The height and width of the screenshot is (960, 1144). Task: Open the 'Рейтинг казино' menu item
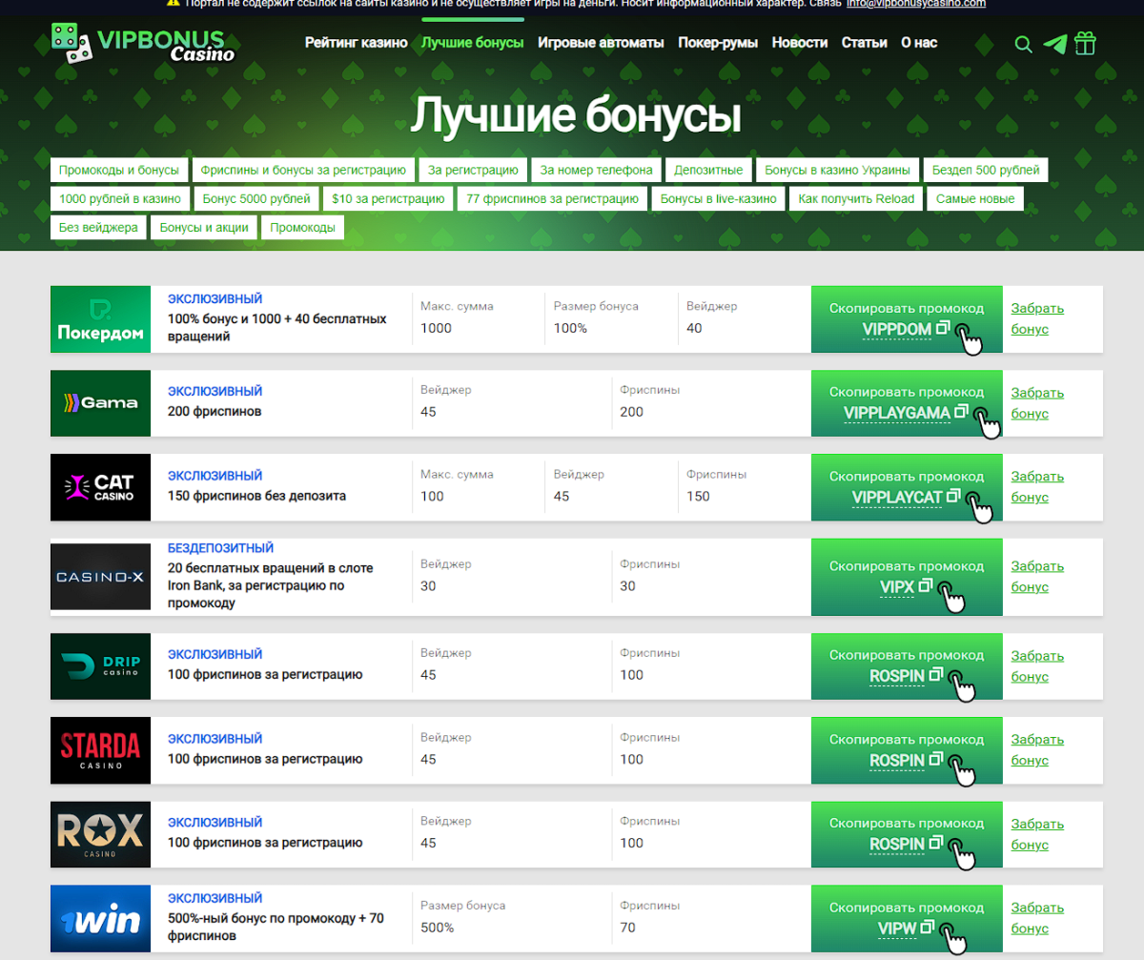[356, 43]
